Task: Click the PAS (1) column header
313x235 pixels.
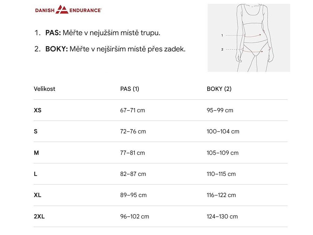Action: pos(130,89)
